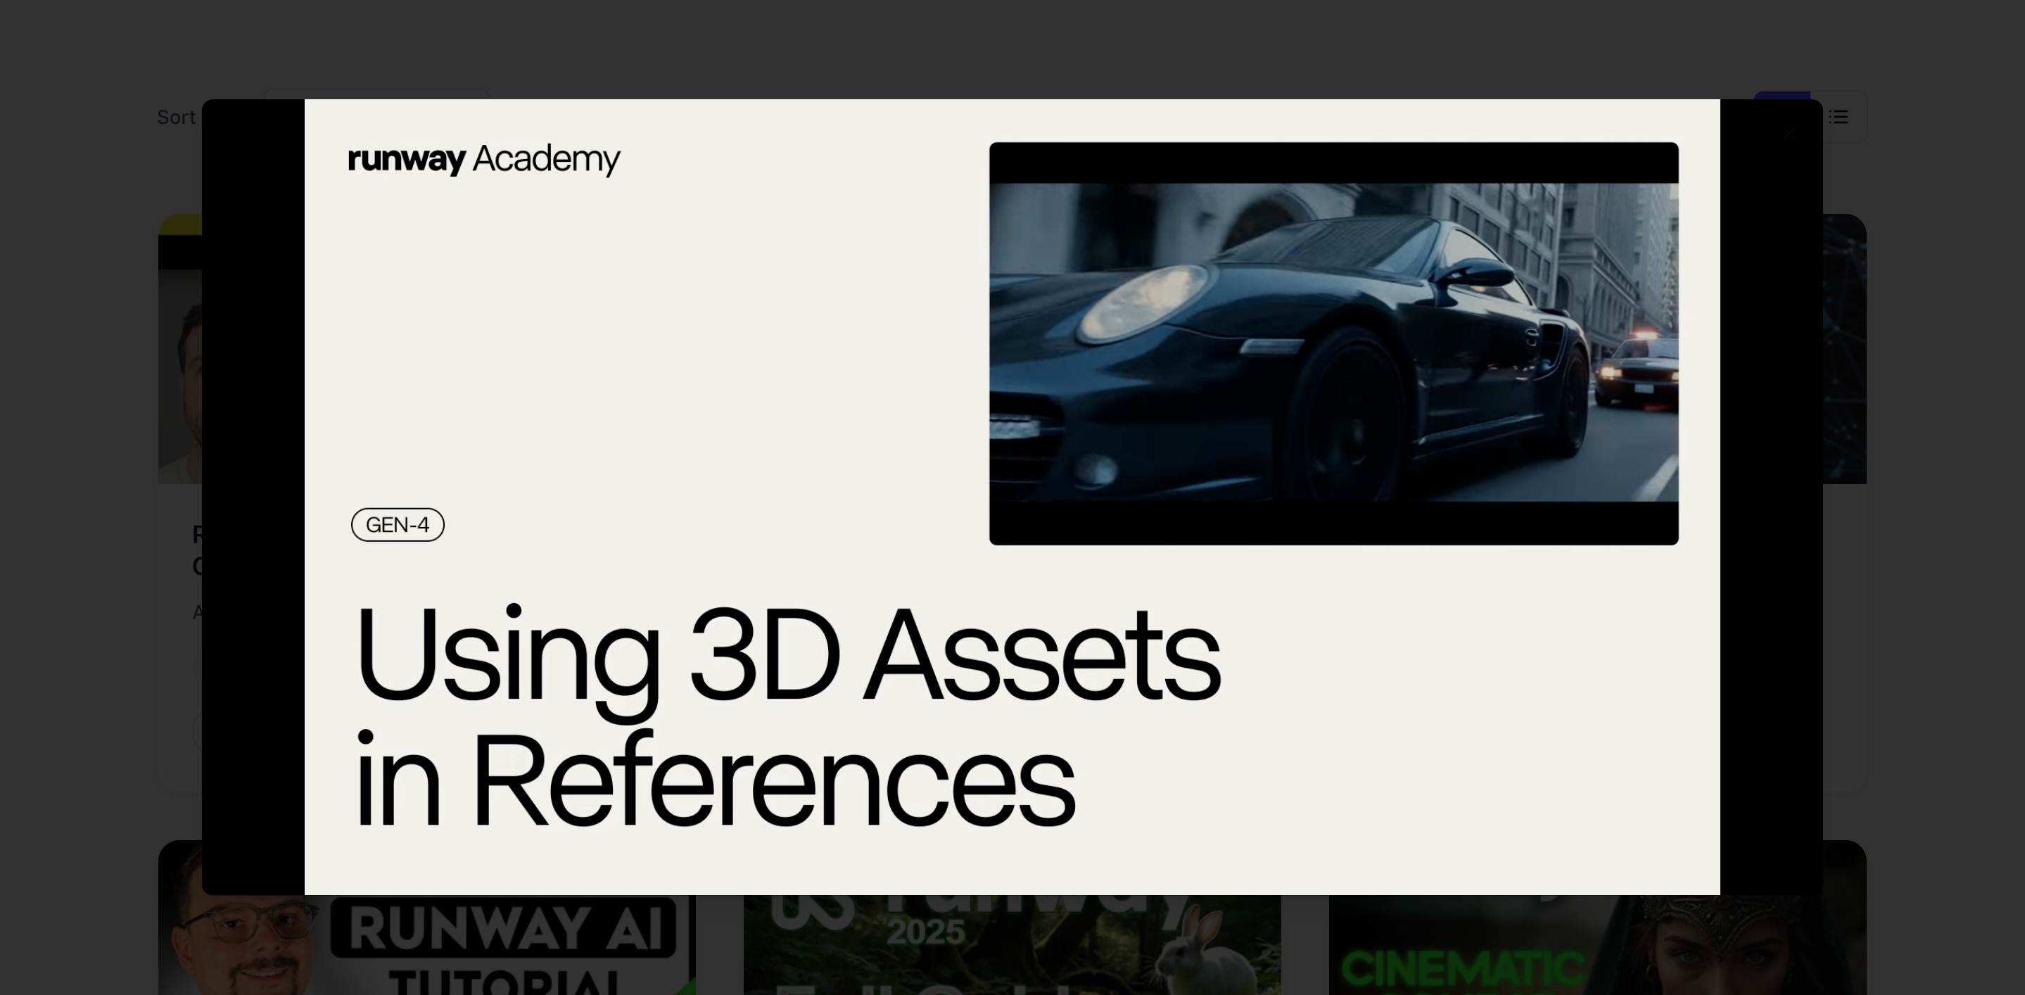2025x995 pixels.
Task: Click the "runway Academy" logo text
Action: tap(484, 160)
